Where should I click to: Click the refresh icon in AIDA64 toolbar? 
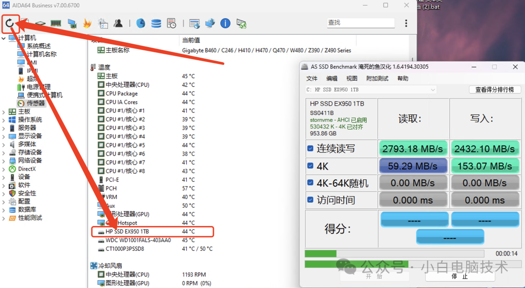click(x=10, y=23)
